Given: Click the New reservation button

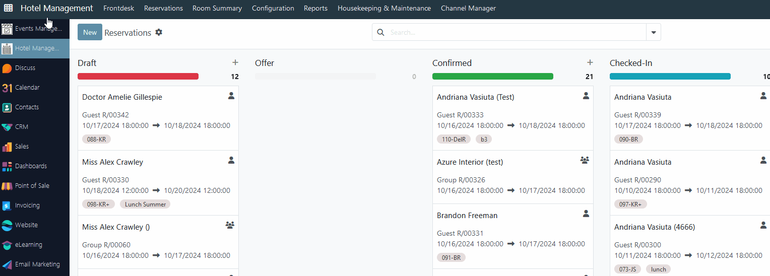Looking at the screenshot, I should pyautogui.click(x=90, y=32).
